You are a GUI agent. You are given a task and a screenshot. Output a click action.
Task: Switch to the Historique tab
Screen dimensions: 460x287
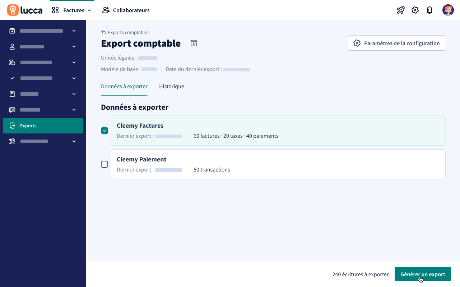coord(172,86)
